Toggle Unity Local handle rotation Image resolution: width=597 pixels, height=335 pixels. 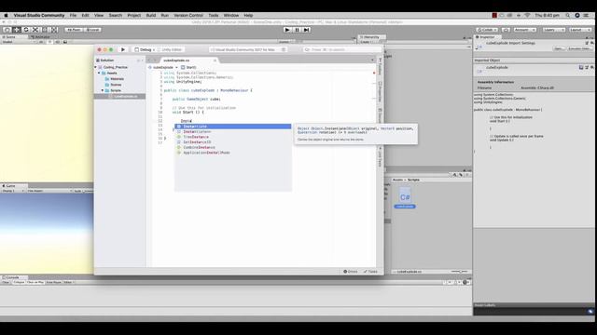92,30
